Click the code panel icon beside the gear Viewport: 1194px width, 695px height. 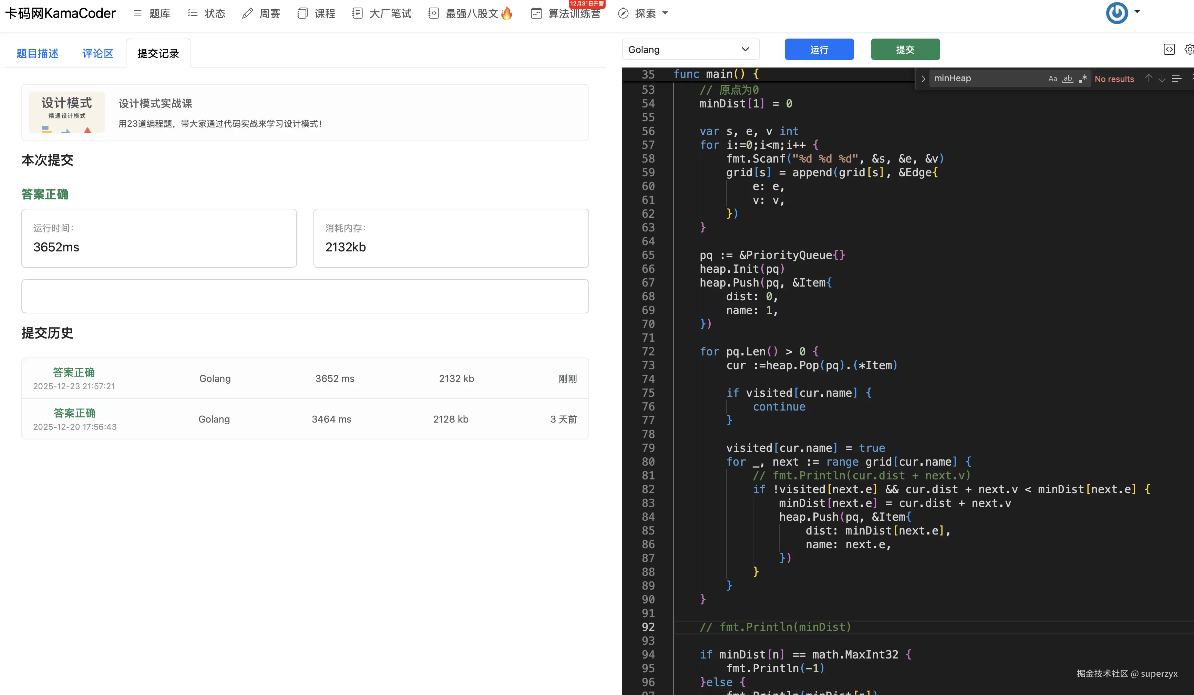1169,49
